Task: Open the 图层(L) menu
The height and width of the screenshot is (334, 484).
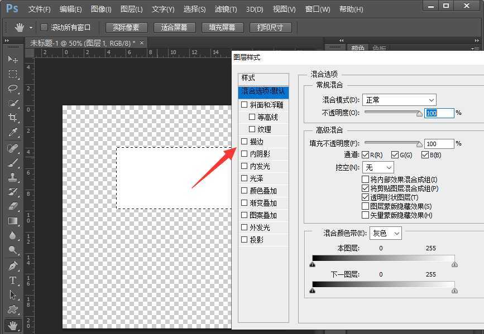Action: [x=132, y=9]
